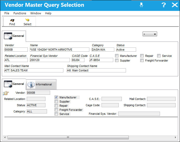
Task: Click the query Related Location field
Action: (36, 99)
